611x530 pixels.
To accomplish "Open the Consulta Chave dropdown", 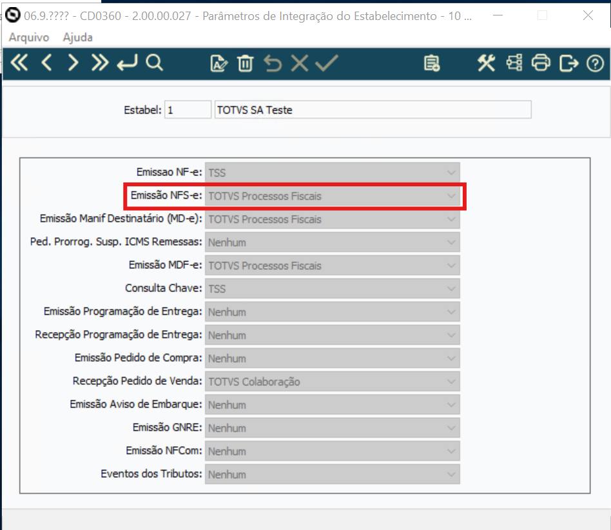I will point(333,289).
